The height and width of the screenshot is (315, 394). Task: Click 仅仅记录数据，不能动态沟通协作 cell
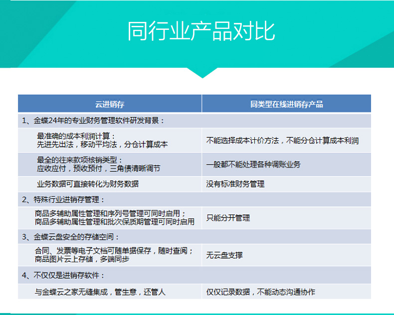(260, 292)
